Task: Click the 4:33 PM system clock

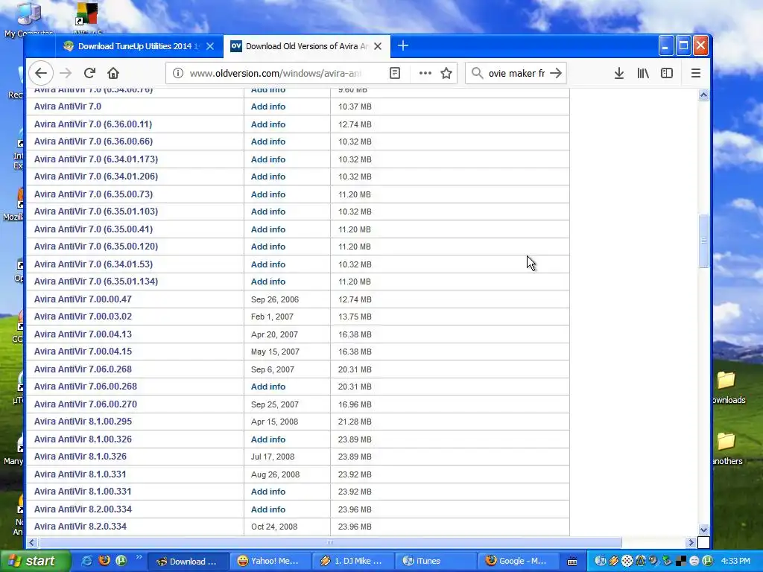Action: click(735, 562)
